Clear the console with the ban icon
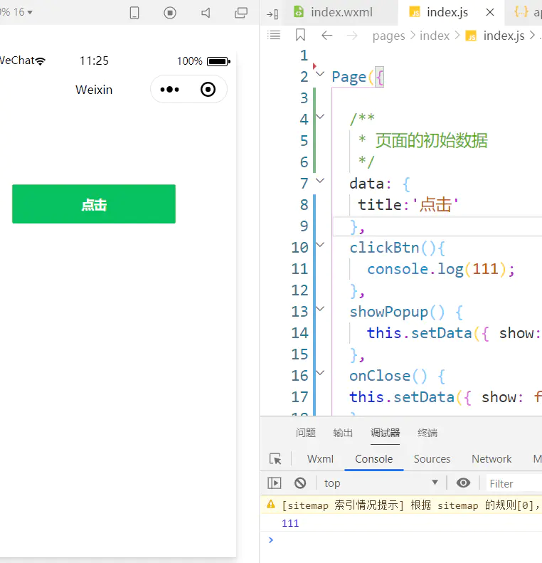Screen dimensions: 542x563 coord(300,483)
